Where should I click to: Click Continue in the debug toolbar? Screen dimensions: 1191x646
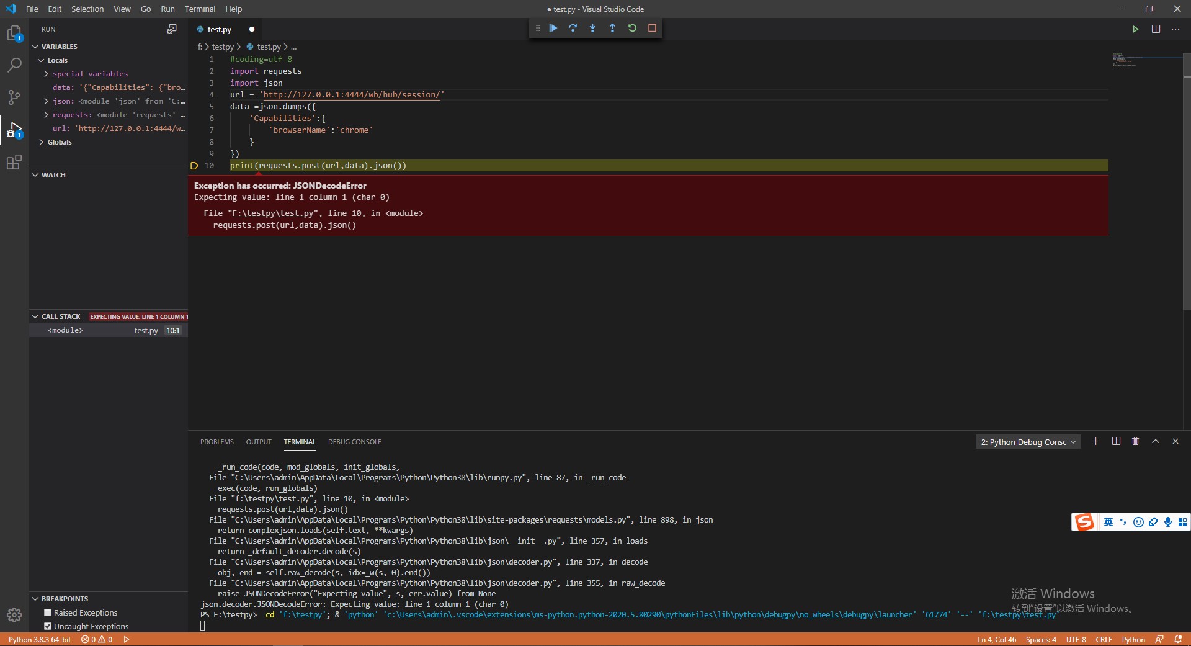click(553, 28)
